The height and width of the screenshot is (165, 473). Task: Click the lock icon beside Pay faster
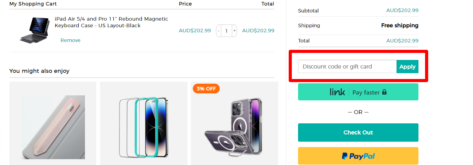click(384, 92)
